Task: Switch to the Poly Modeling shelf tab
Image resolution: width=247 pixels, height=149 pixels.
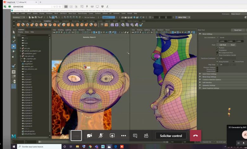Action: point(36,21)
